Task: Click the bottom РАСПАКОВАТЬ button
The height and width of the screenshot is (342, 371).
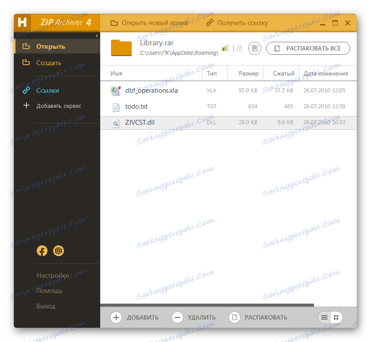Action: pyautogui.click(x=258, y=317)
